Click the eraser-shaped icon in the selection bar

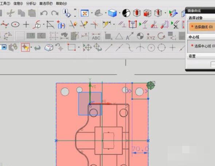(49, 47)
